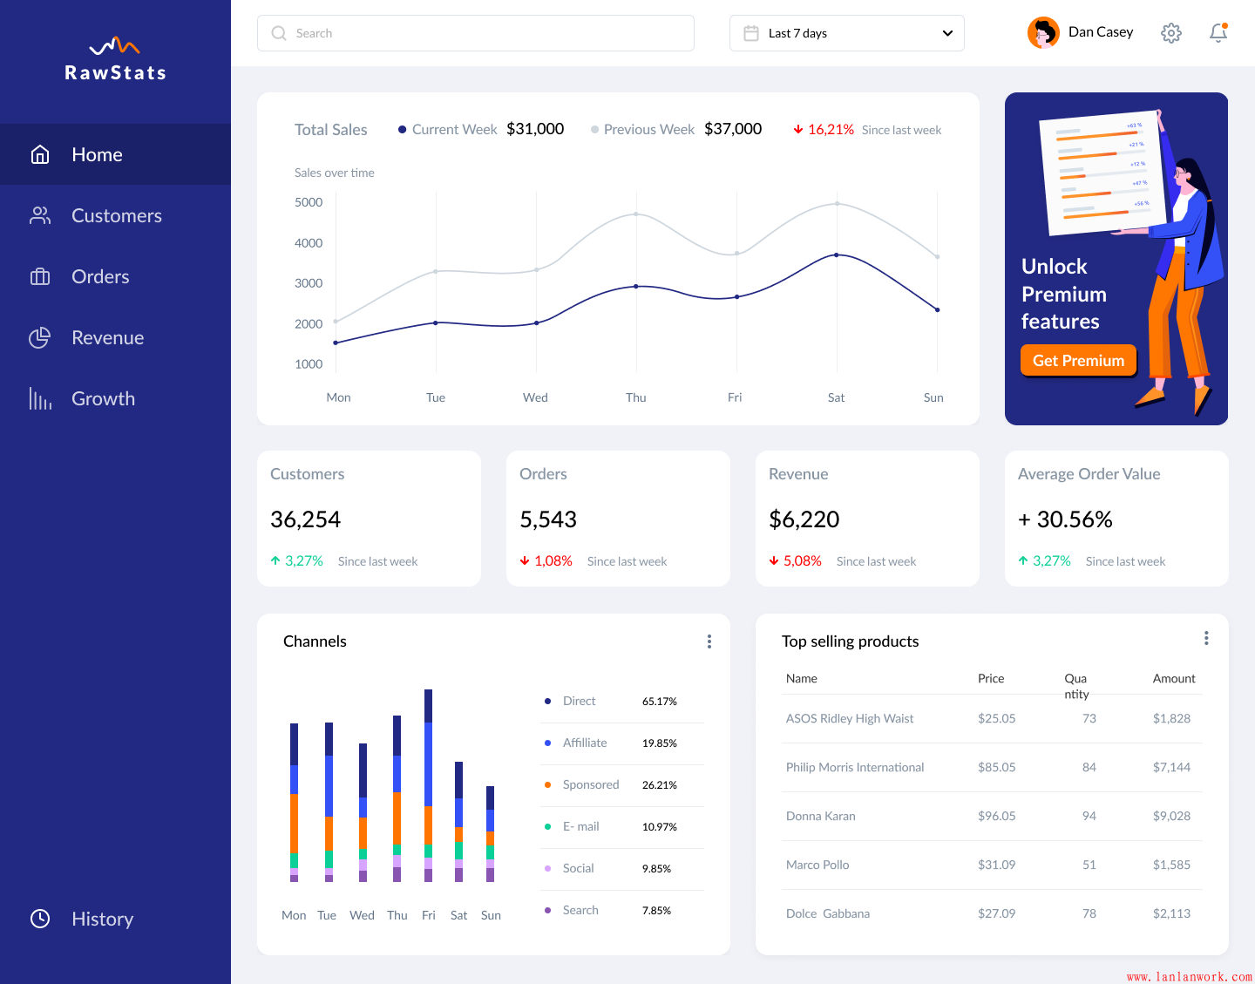
Task: Open the notifications bell
Action: tap(1218, 33)
